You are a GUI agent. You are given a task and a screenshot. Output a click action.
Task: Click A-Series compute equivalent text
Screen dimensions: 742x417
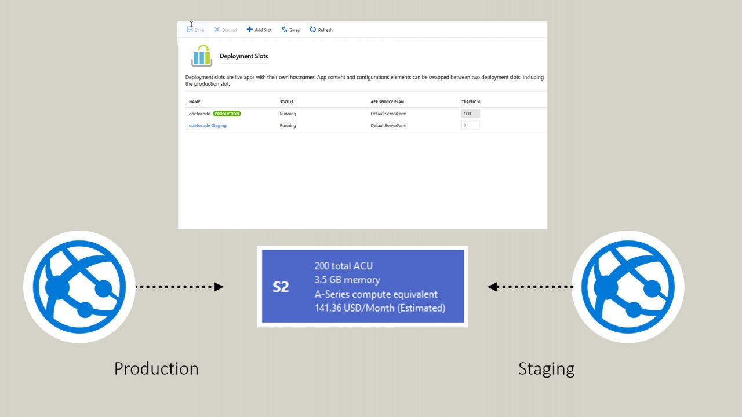point(376,294)
